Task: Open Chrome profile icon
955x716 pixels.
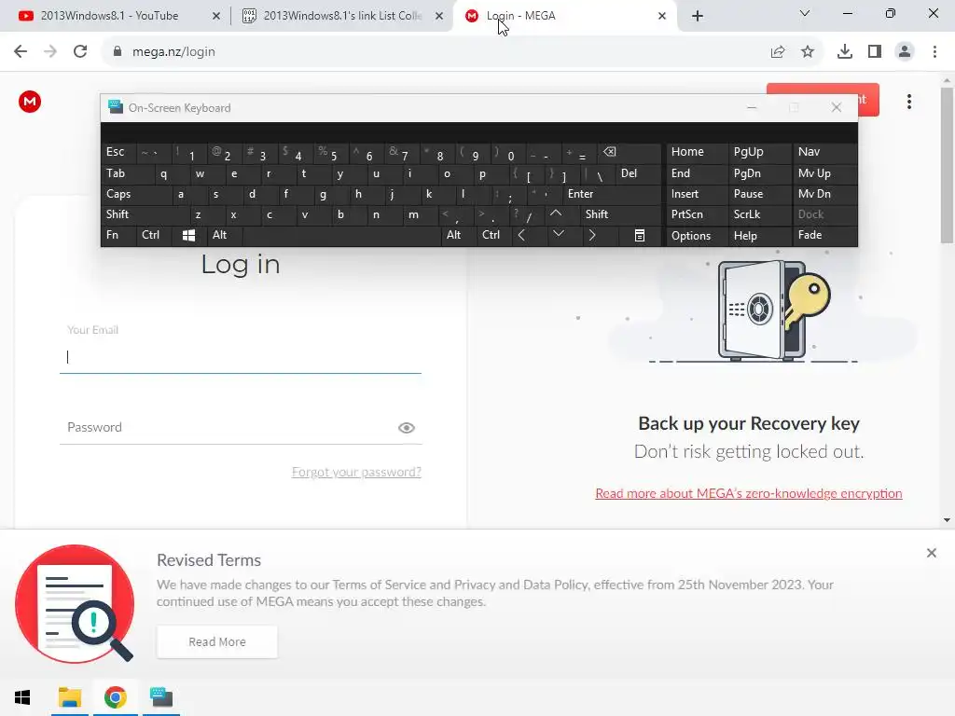Action: (905, 52)
